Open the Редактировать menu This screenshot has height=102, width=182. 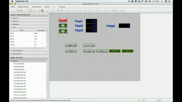(23, 7)
